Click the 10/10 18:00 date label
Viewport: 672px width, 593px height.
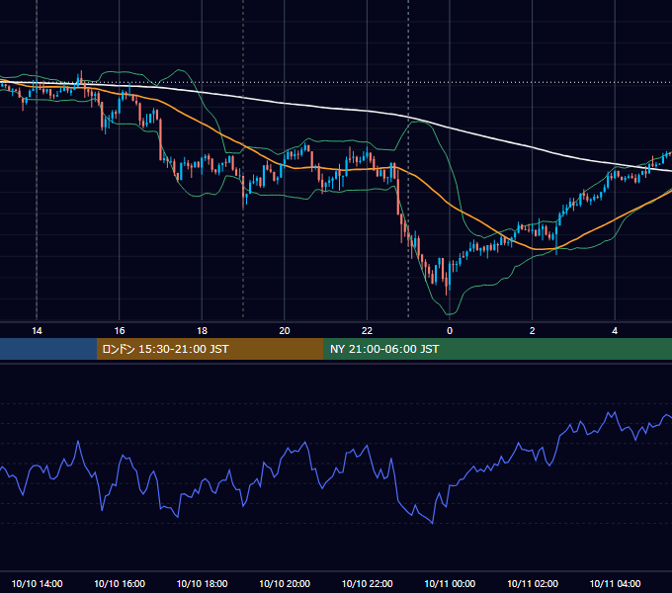click(x=202, y=583)
